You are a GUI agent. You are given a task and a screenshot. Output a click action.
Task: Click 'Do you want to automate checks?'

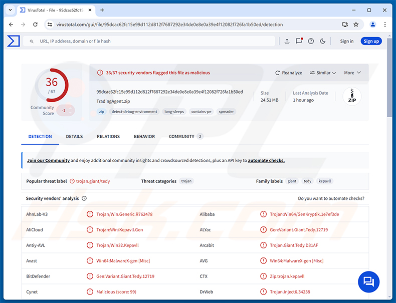click(331, 198)
